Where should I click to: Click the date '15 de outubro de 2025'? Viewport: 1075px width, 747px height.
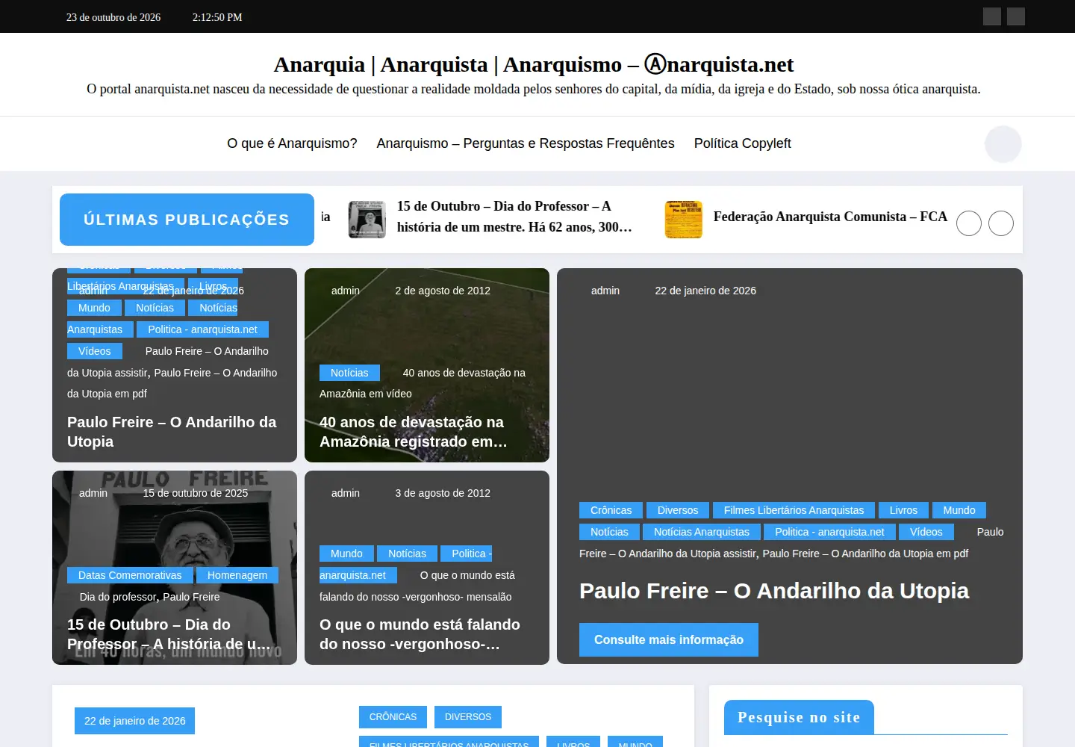pos(196,493)
